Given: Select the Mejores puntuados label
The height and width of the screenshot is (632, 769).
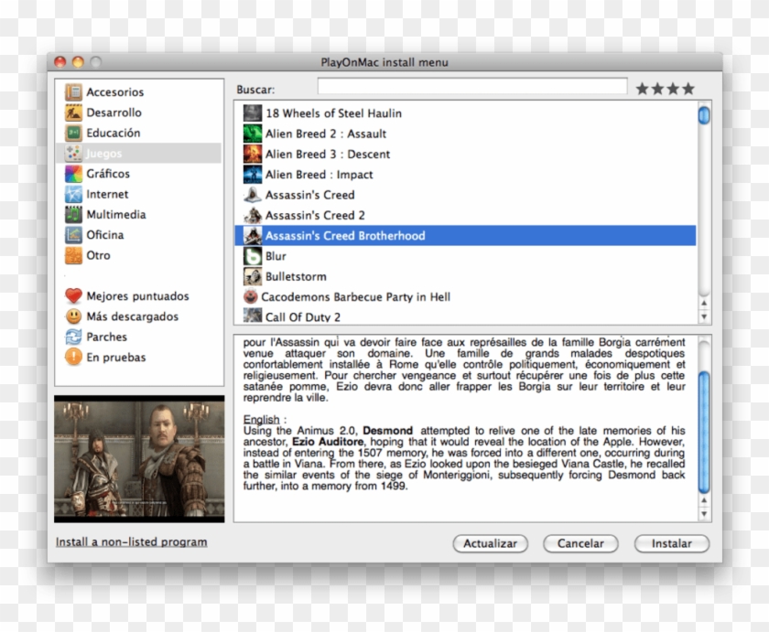Looking at the screenshot, I should pos(137,296).
